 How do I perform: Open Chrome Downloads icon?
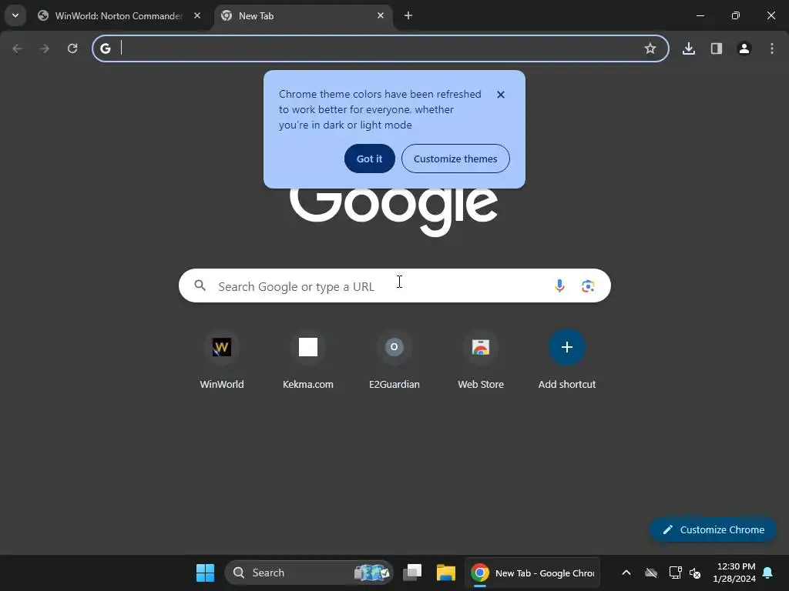click(689, 48)
